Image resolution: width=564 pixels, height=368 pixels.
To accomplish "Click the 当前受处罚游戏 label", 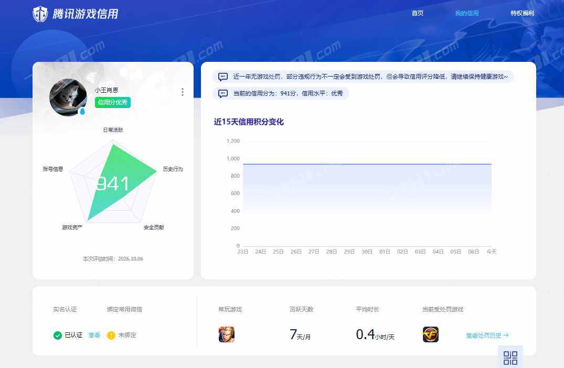I will [x=443, y=309].
